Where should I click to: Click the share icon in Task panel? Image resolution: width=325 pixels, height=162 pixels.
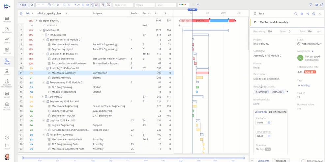[x=308, y=14]
